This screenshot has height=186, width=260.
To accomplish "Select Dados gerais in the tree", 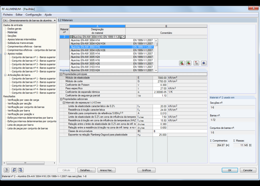I will [x=14, y=29].
